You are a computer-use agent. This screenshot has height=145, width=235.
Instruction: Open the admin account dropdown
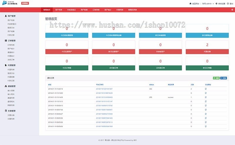pos(208,4)
